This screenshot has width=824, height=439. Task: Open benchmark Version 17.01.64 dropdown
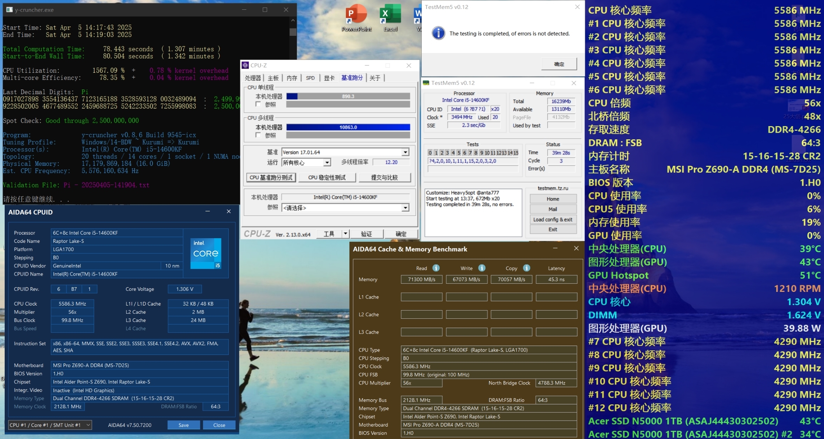(405, 152)
